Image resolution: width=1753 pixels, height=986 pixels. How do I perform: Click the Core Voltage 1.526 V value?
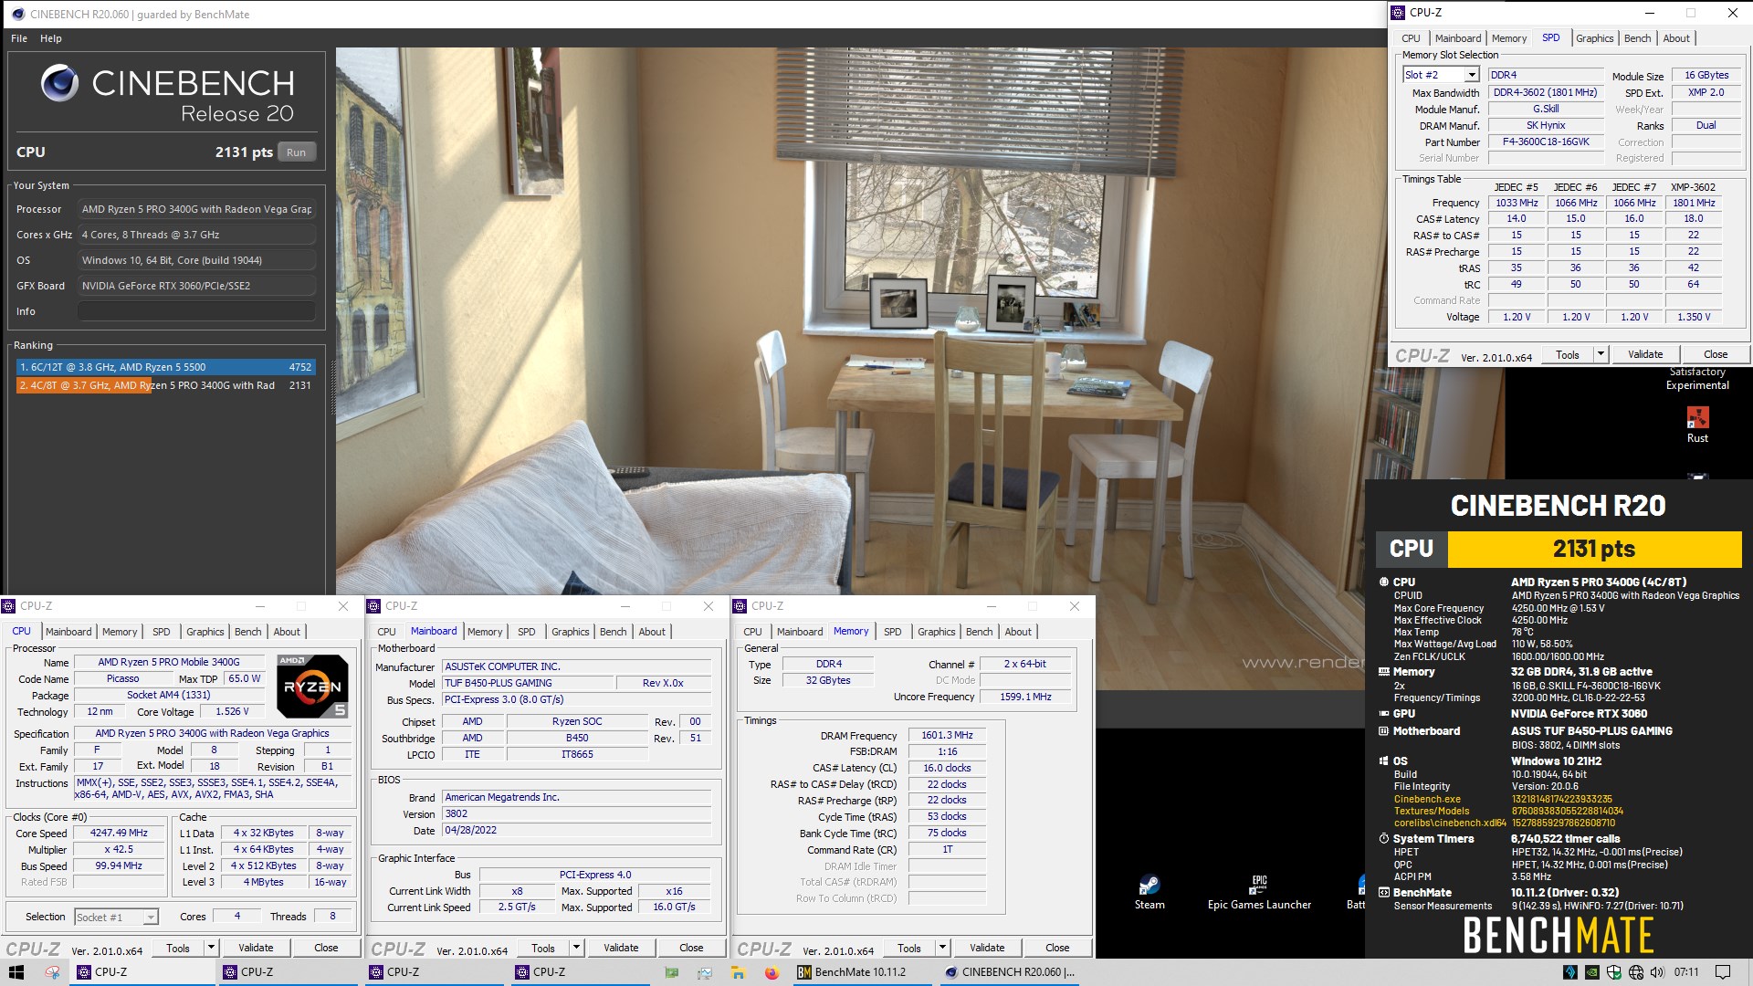[232, 712]
